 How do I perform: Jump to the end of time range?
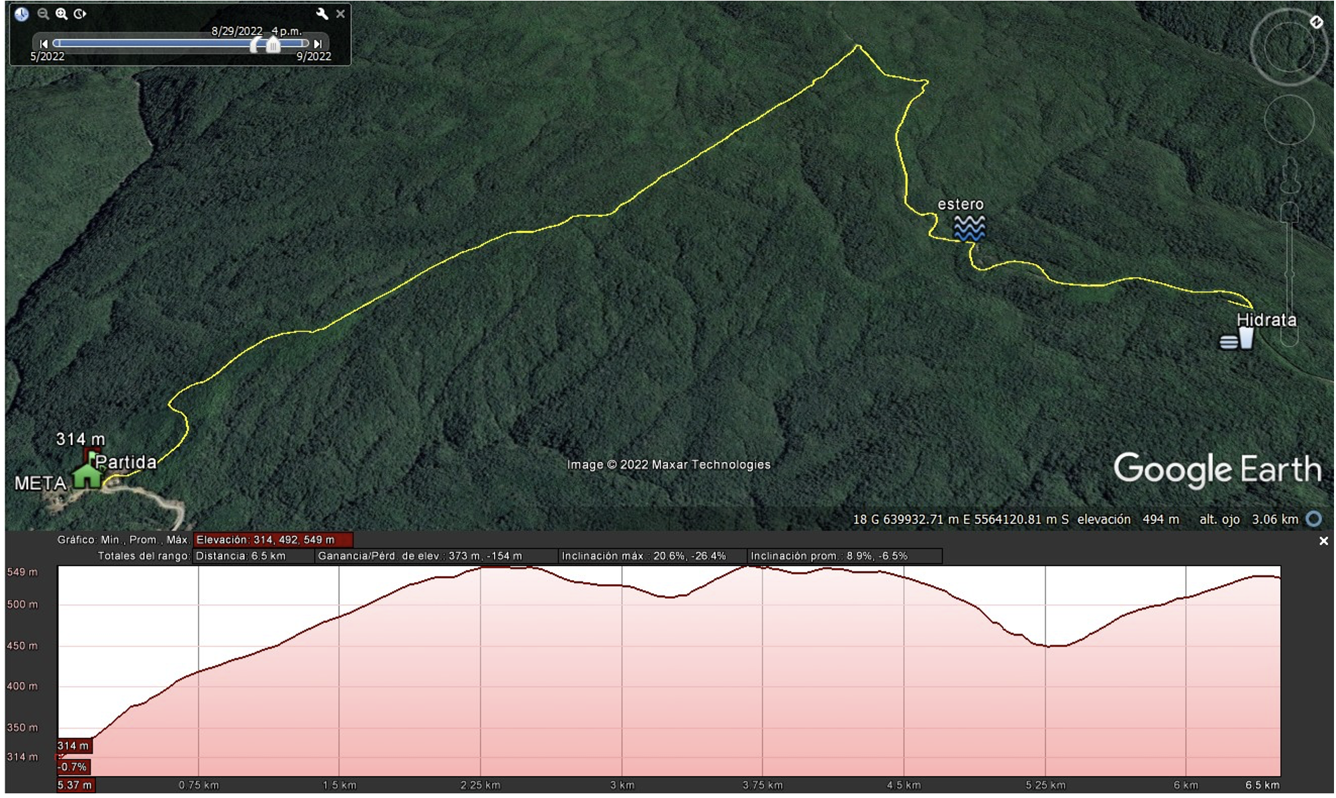[318, 44]
